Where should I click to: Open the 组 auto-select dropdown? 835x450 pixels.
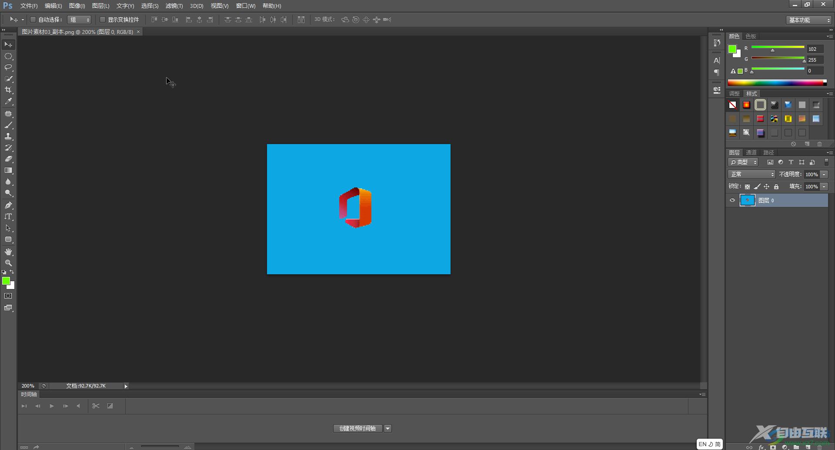pyautogui.click(x=79, y=20)
